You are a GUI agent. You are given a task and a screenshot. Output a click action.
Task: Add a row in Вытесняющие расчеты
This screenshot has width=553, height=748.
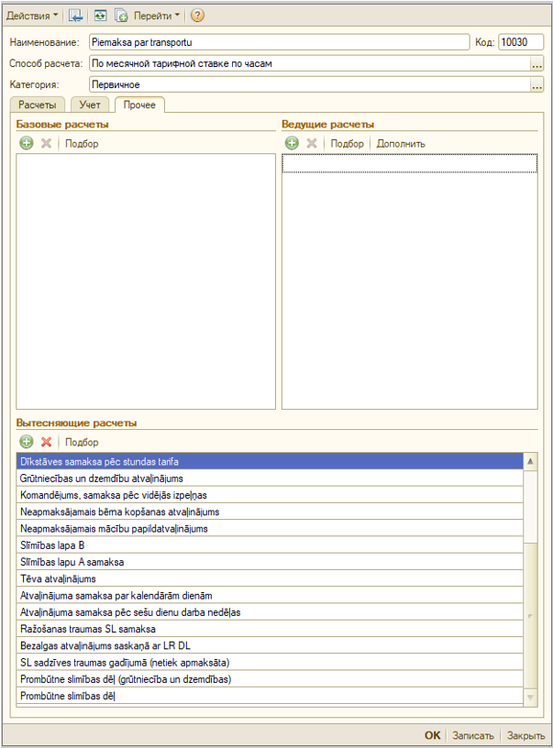pyautogui.click(x=27, y=442)
